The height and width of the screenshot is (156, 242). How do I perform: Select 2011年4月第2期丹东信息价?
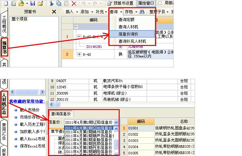88,148
